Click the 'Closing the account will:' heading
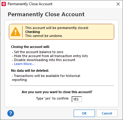 [x=30, y=47]
